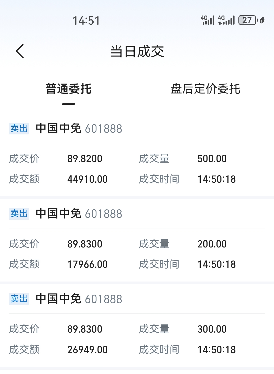Tap the 500.00 trade volume value
The width and height of the screenshot is (274, 374).
212,159
